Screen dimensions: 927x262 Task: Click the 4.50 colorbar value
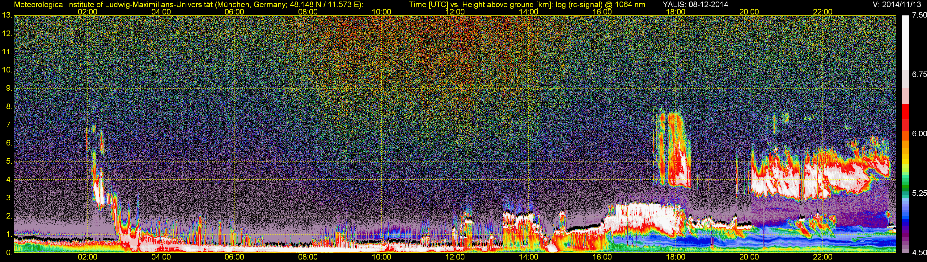point(919,253)
